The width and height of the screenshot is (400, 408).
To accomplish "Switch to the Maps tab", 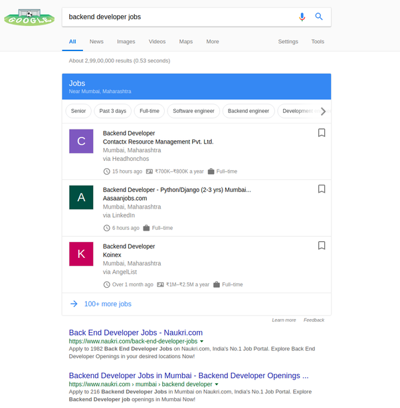I will tap(186, 42).
